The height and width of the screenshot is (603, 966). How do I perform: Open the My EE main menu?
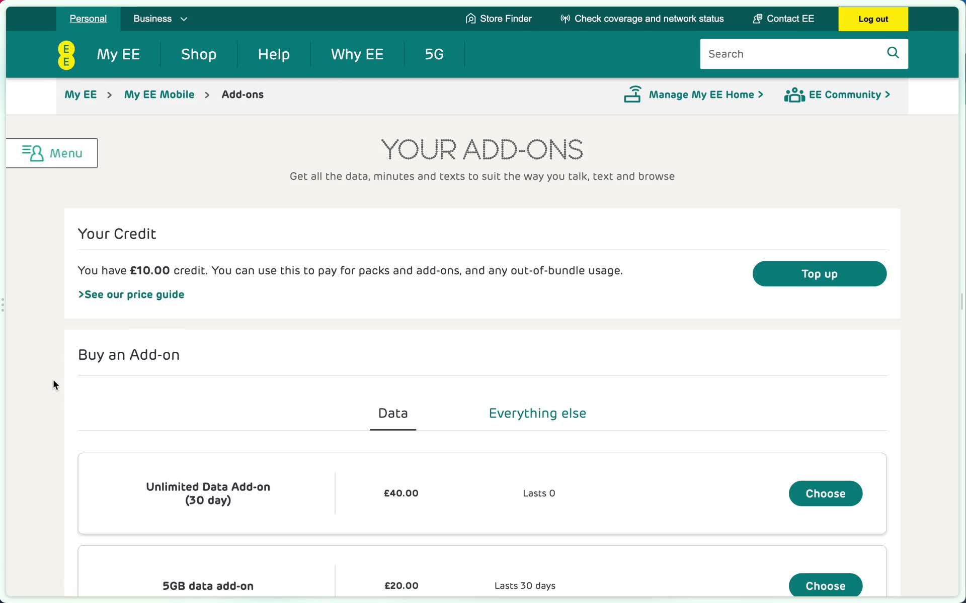[x=118, y=54]
